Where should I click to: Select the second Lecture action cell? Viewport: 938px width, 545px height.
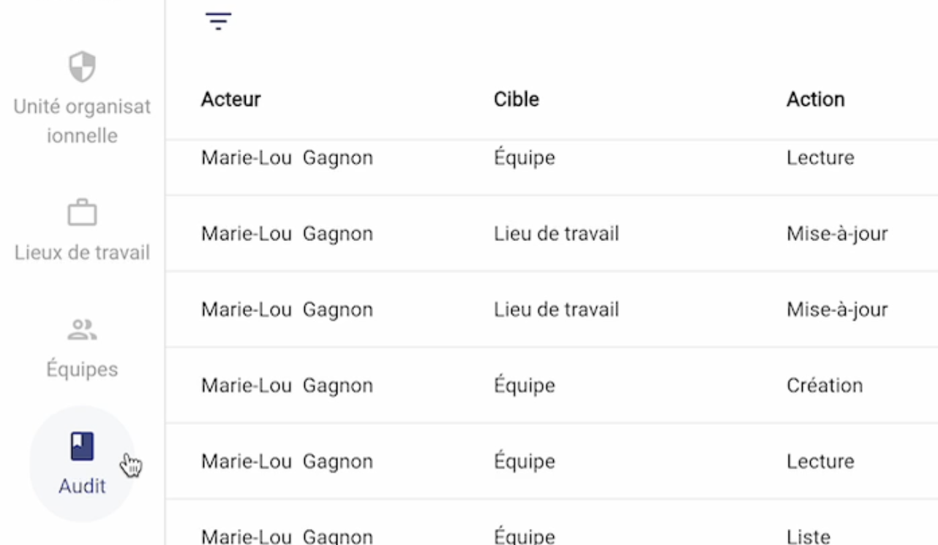pyautogui.click(x=820, y=462)
